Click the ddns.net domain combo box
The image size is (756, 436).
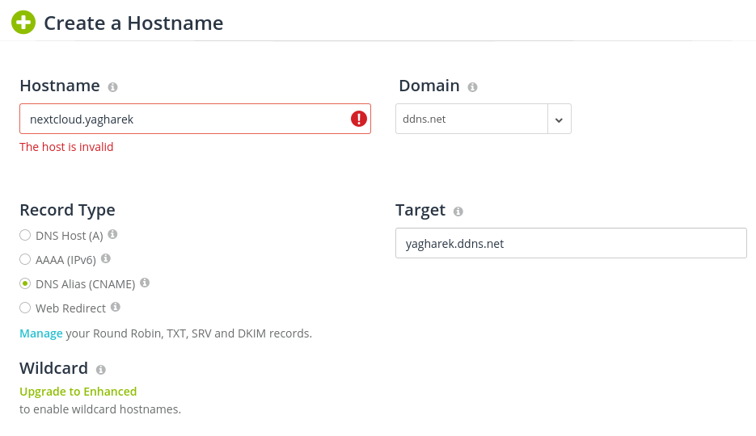pyautogui.click(x=471, y=119)
